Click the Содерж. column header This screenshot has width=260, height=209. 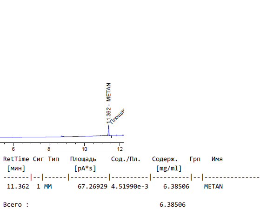[x=165, y=159]
